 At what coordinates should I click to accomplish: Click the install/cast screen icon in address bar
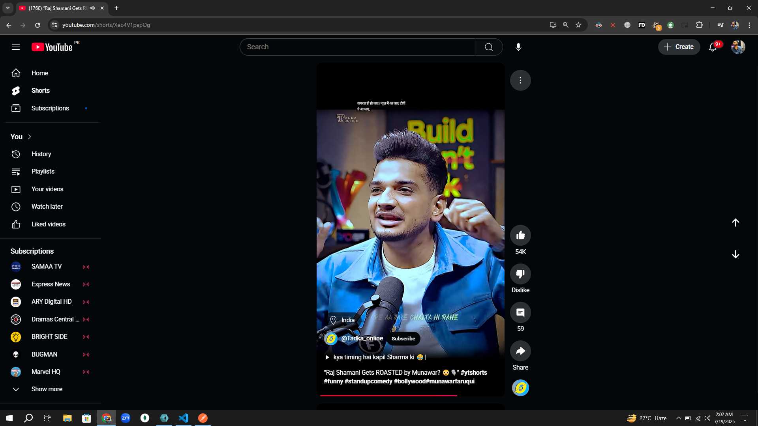[x=553, y=25]
